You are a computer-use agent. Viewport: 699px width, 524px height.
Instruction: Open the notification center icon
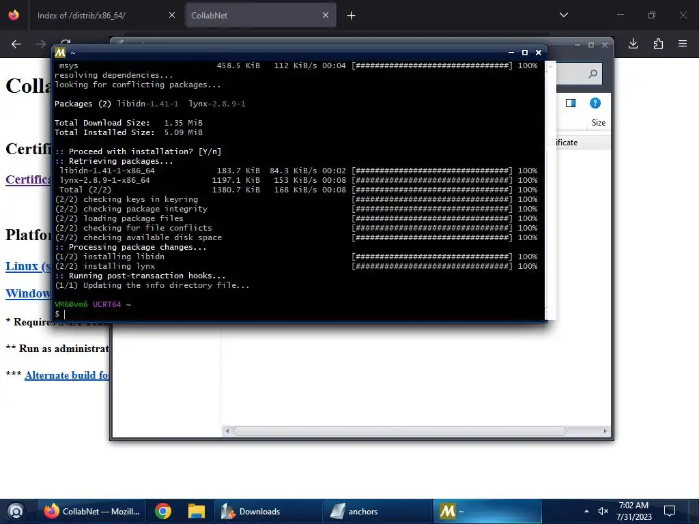click(x=670, y=511)
